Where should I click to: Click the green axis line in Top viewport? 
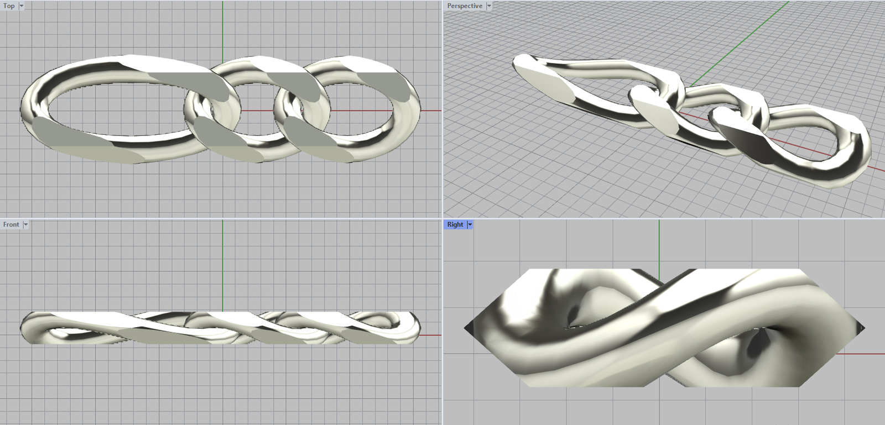tap(223, 28)
